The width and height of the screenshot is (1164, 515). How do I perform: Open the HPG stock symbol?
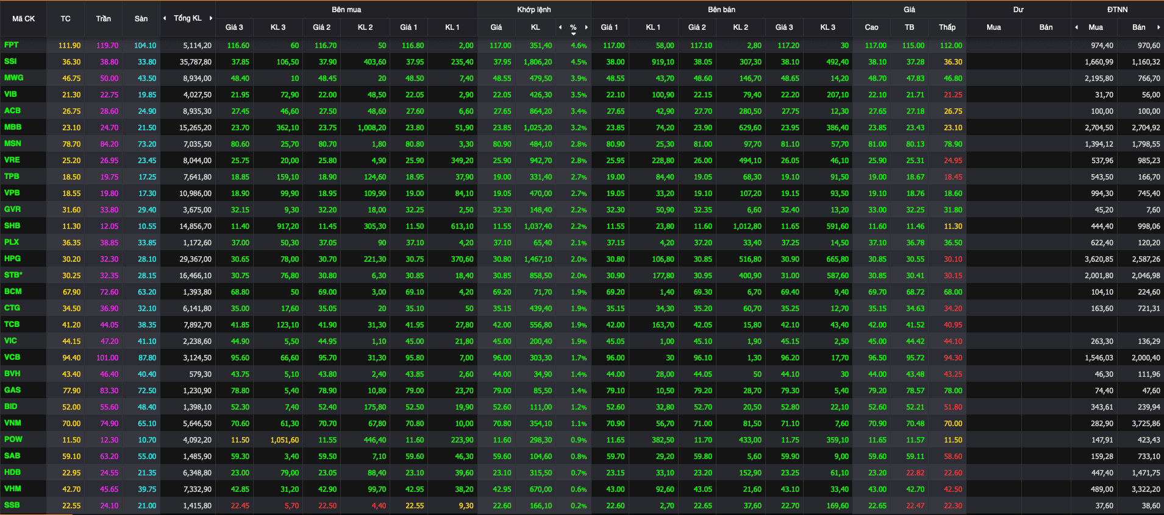(12, 259)
